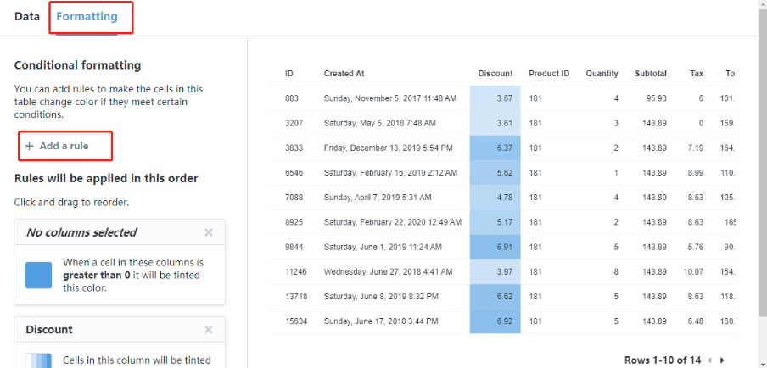Remove the No columns selected rule
Screen dimensions: 767x368
pos(209,232)
